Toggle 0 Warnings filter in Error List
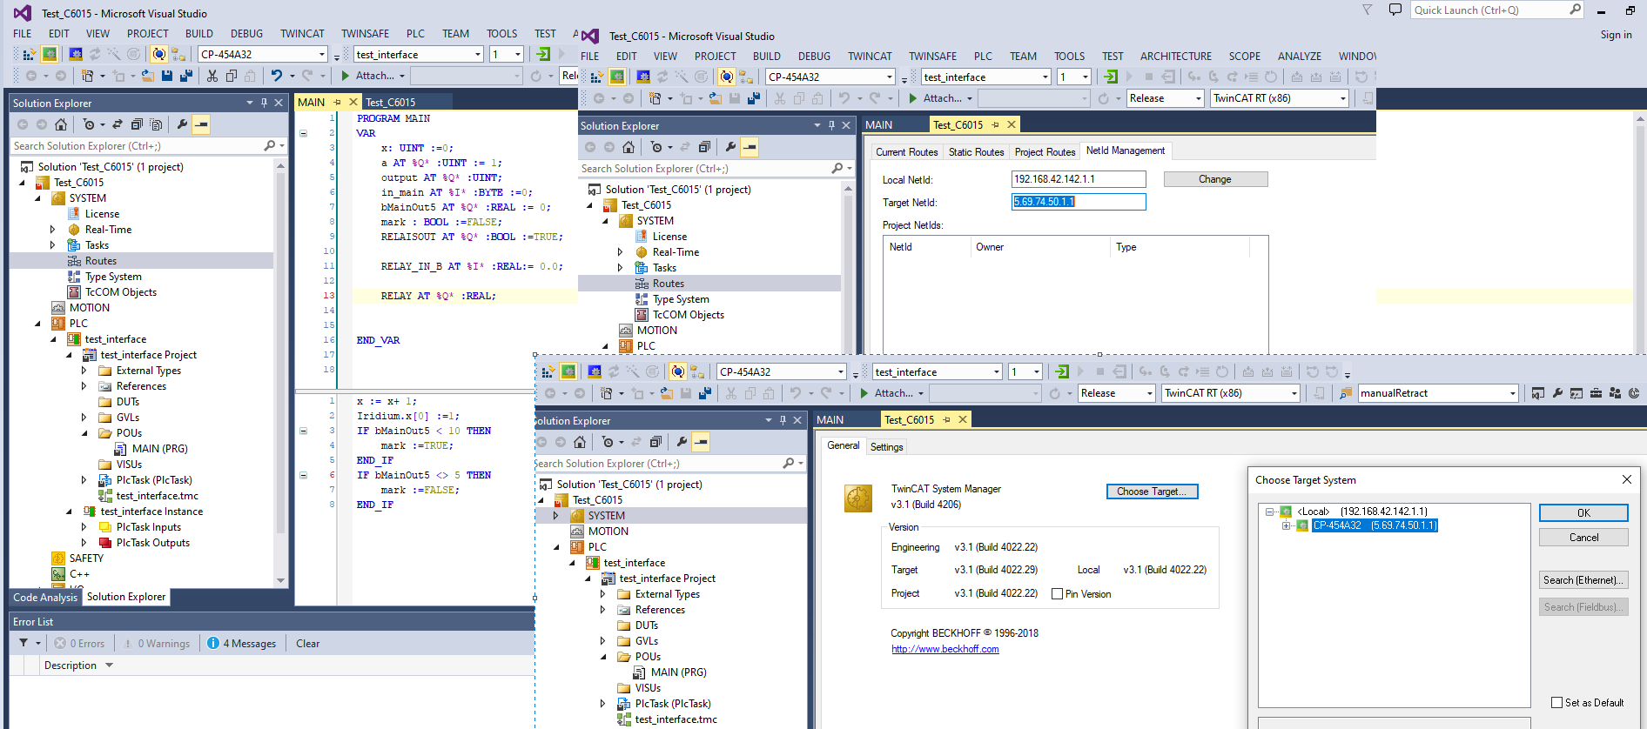Image resolution: width=1647 pixels, height=729 pixels. (x=157, y=644)
